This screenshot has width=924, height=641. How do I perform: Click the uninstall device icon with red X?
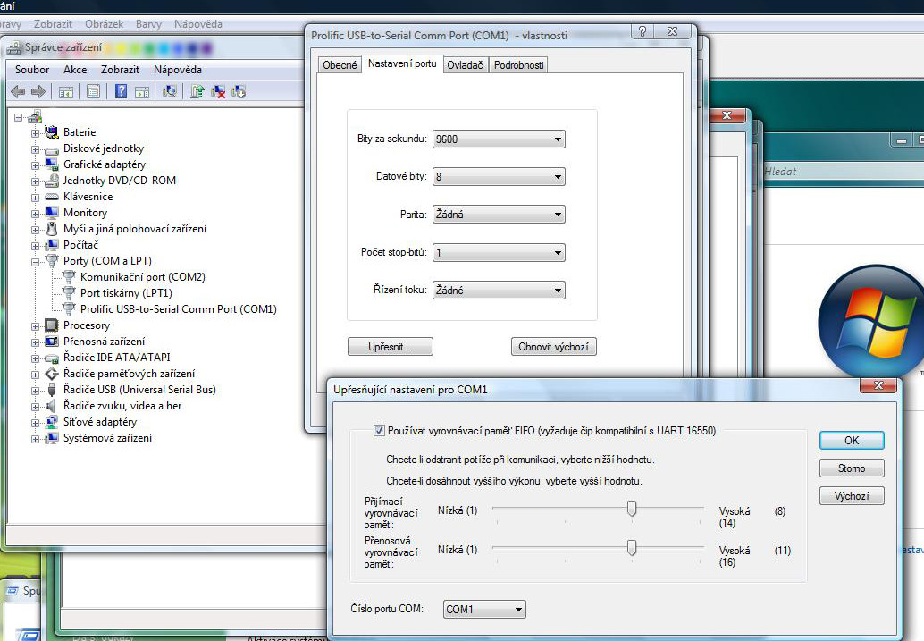pyautogui.click(x=218, y=91)
